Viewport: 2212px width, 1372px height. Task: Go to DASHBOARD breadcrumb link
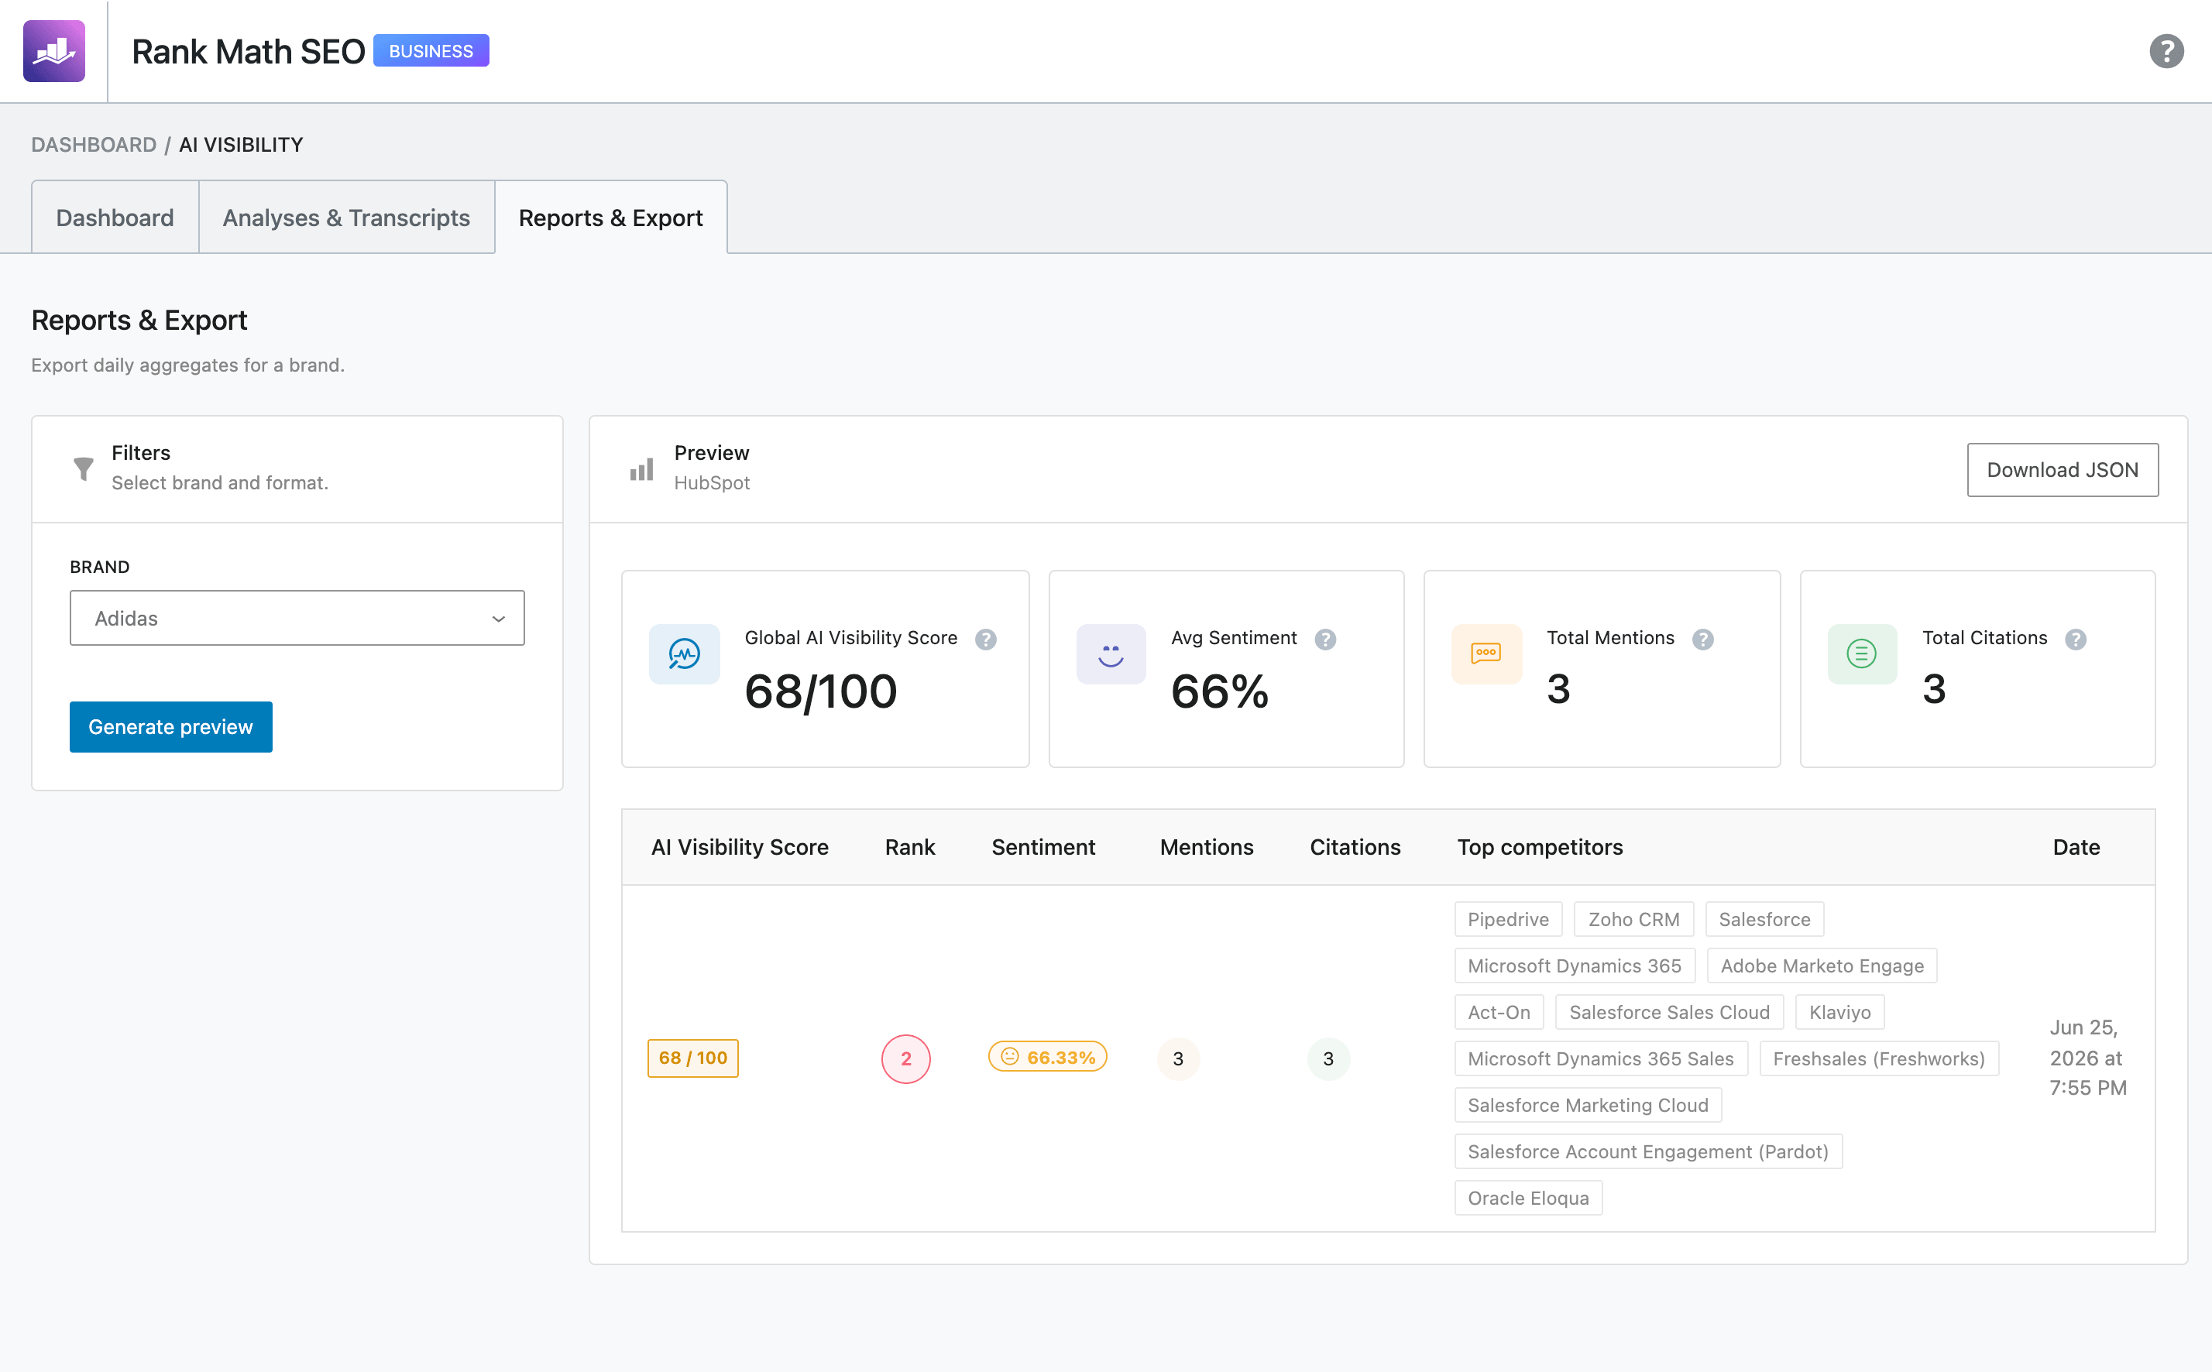coord(94,146)
